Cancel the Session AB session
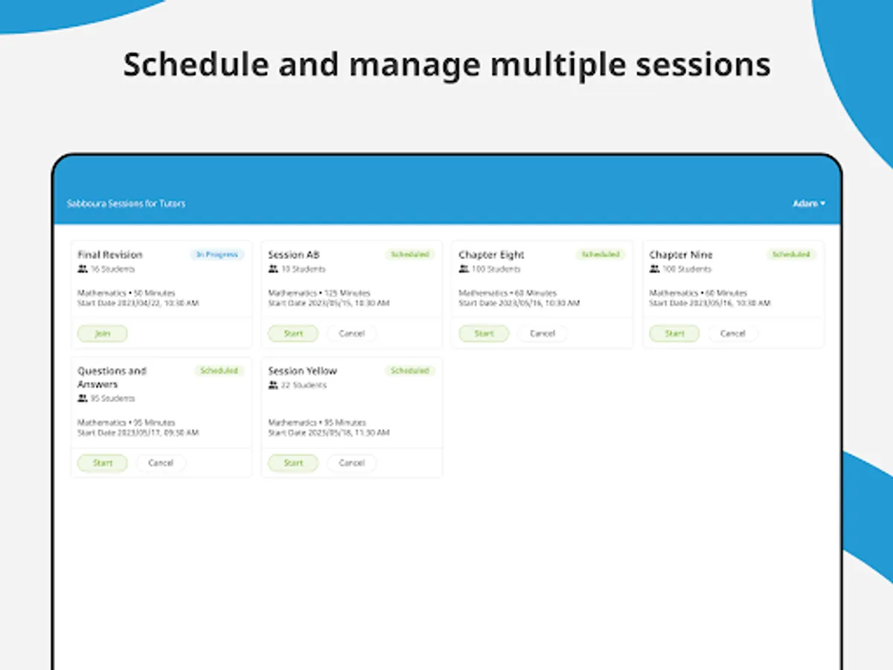893x670 pixels. pos(351,334)
